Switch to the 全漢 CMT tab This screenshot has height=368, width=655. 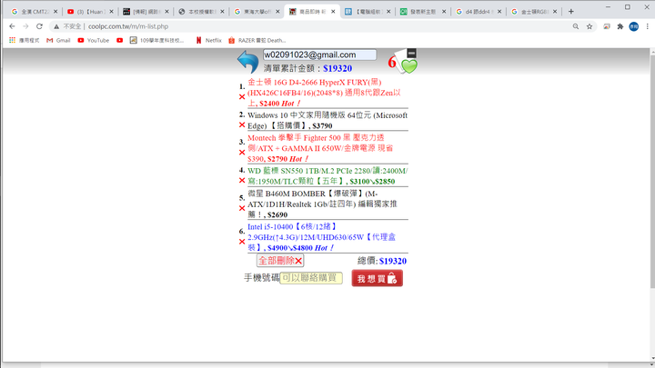35,12
